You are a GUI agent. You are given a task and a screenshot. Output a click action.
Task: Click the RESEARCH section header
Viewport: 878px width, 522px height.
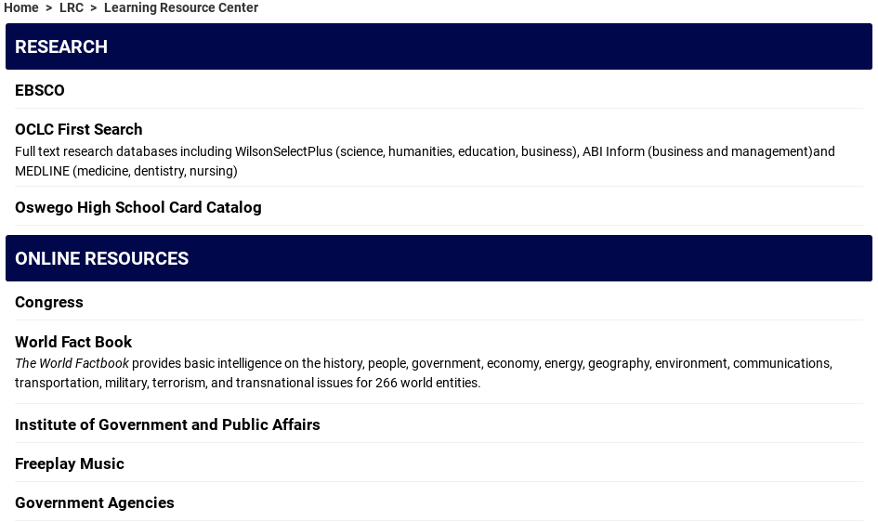coord(61,46)
